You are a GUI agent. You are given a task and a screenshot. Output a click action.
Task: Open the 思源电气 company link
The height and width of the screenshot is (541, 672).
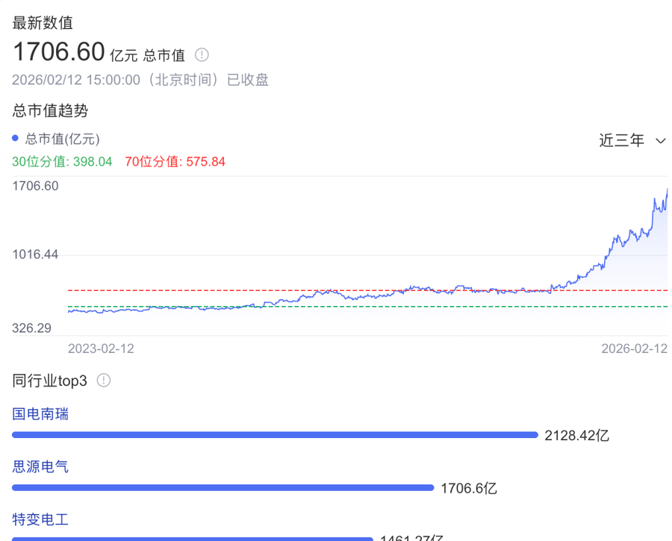click(x=40, y=466)
